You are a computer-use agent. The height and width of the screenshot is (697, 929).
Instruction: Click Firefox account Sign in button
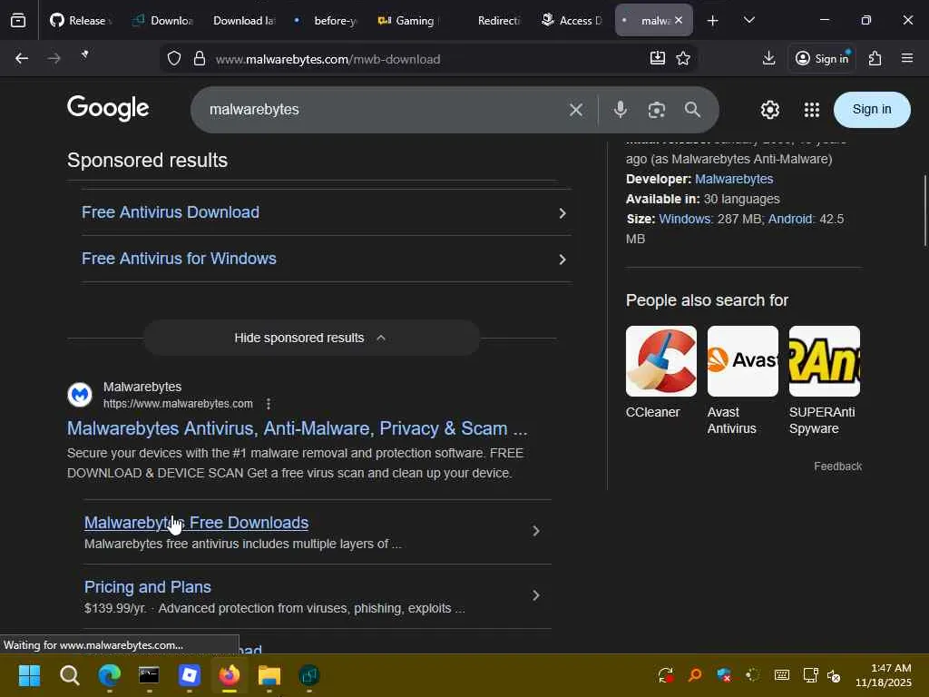tap(822, 58)
